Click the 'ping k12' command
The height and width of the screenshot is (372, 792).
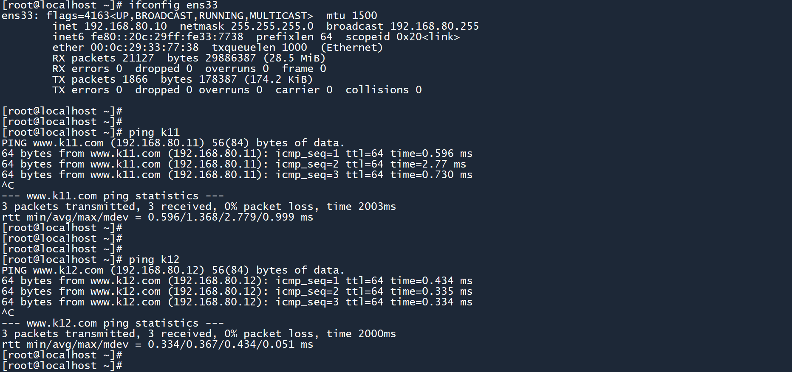[154, 260]
